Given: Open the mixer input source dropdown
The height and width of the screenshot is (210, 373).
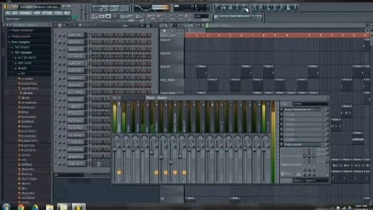Looking at the screenshot, I should coord(310,104).
